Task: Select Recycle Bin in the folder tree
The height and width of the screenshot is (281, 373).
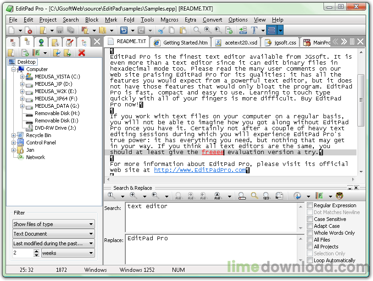Action: point(38,135)
